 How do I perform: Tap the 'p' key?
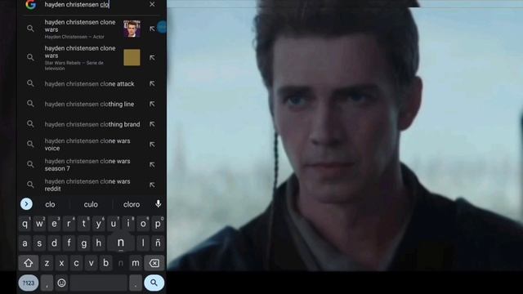(158, 224)
